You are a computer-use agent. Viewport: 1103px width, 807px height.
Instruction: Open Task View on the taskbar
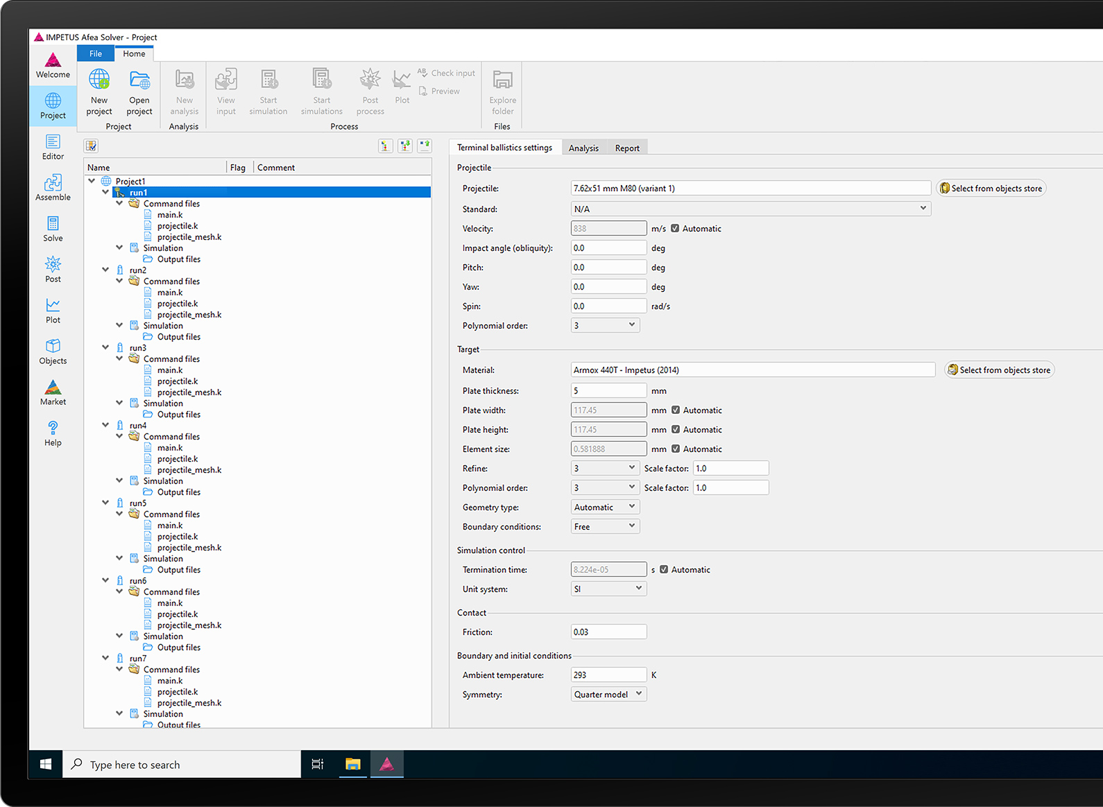[x=318, y=764]
